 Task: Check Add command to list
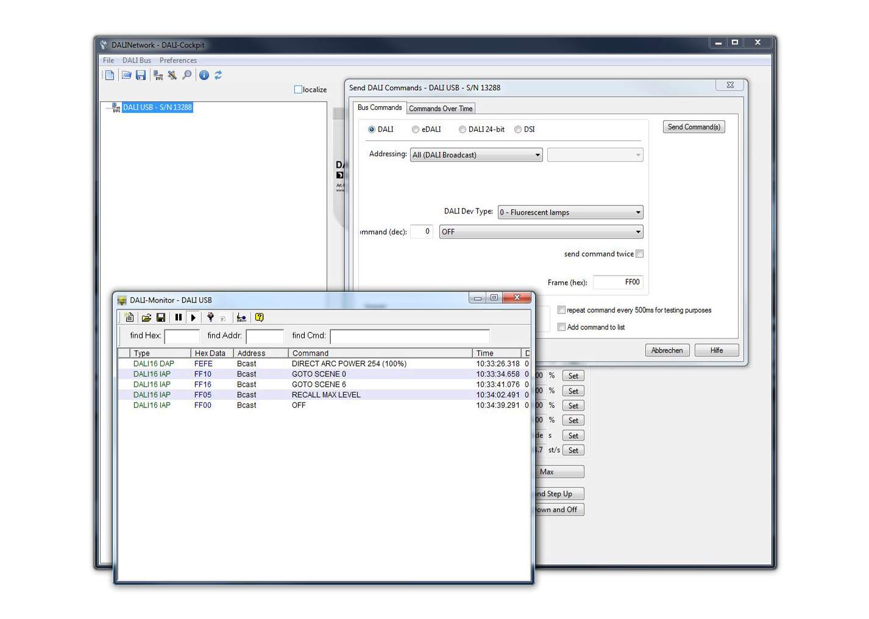click(x=561, y=327)
